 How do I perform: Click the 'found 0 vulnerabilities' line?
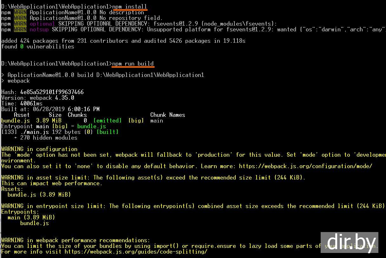(37, 47)
